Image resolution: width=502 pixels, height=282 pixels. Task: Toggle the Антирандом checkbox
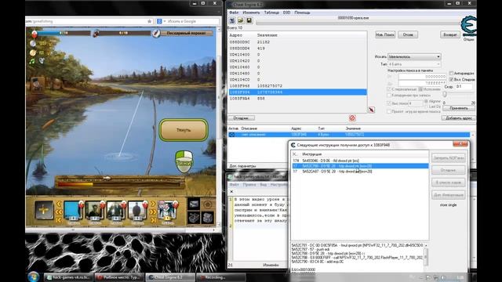[x=452, y=73]
